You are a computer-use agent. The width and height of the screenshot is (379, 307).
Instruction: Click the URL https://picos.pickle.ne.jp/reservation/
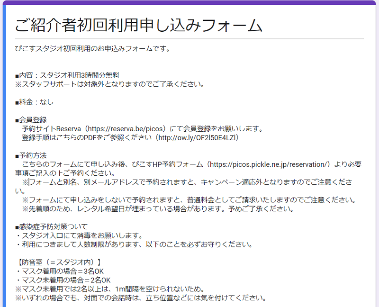click(268, 164)
